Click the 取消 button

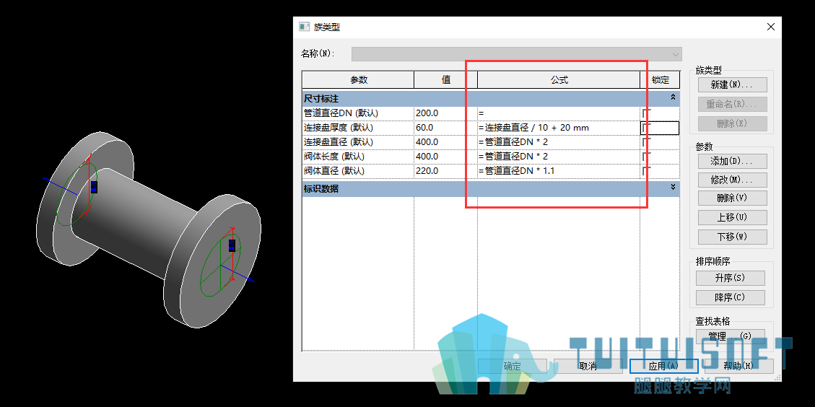click(x=588, y=366)
